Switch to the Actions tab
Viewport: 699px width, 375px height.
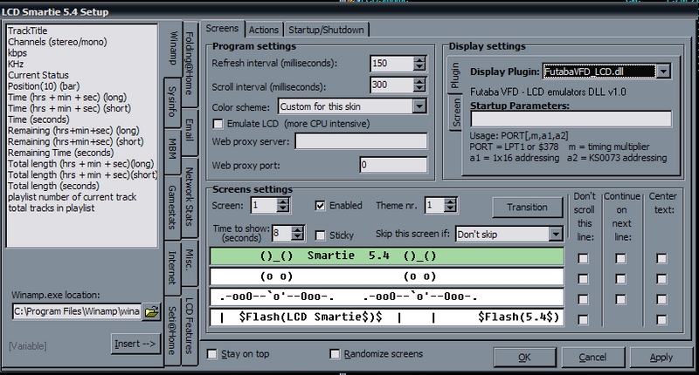(264, 30)
